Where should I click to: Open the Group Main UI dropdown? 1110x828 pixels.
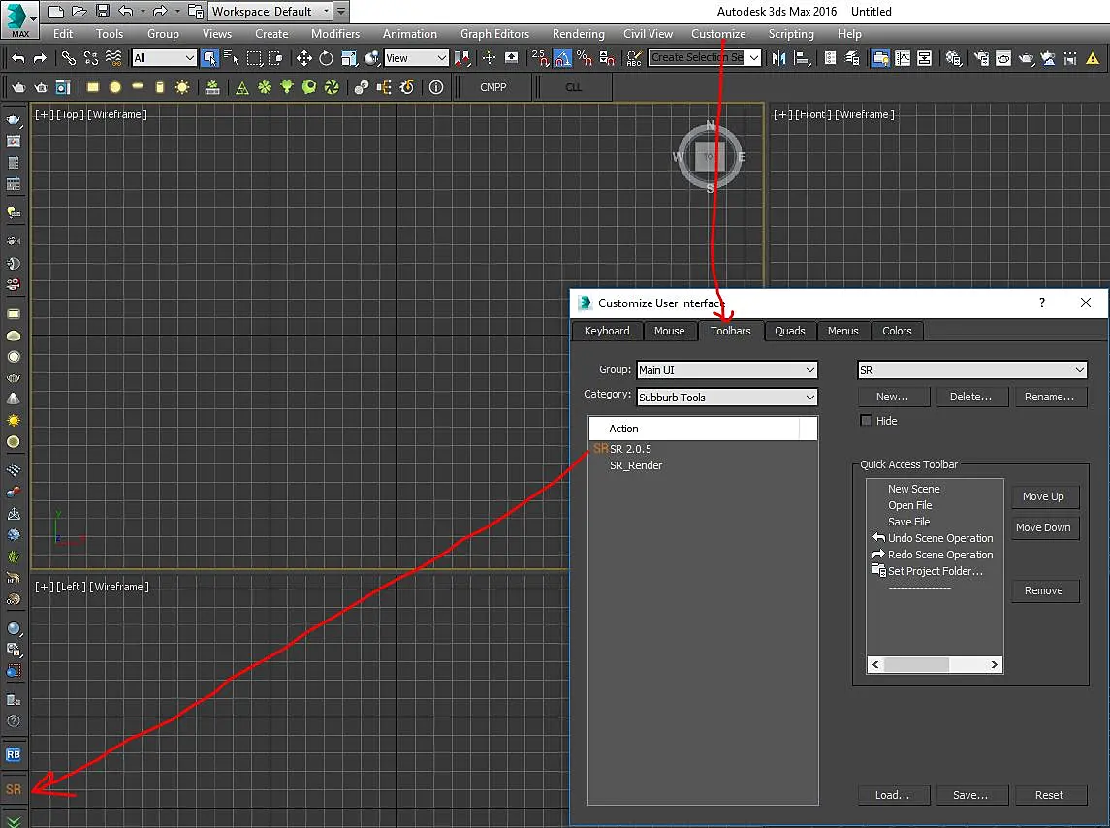point(727,369)
